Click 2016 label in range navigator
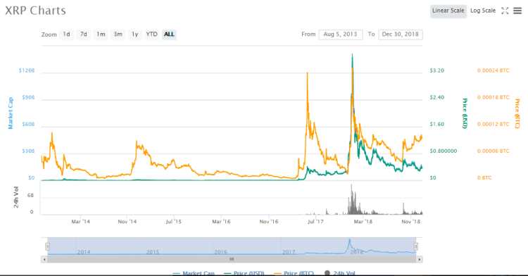This screenshot has width=528, height=276. (x=220, y=252)
